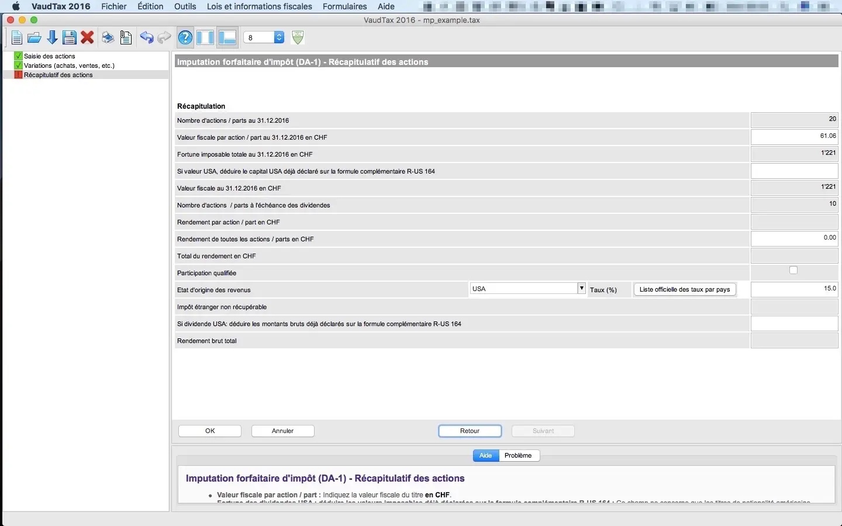Toggle the side panels layout icon
This screenshot has width=842, height=526.
(205, 38)
